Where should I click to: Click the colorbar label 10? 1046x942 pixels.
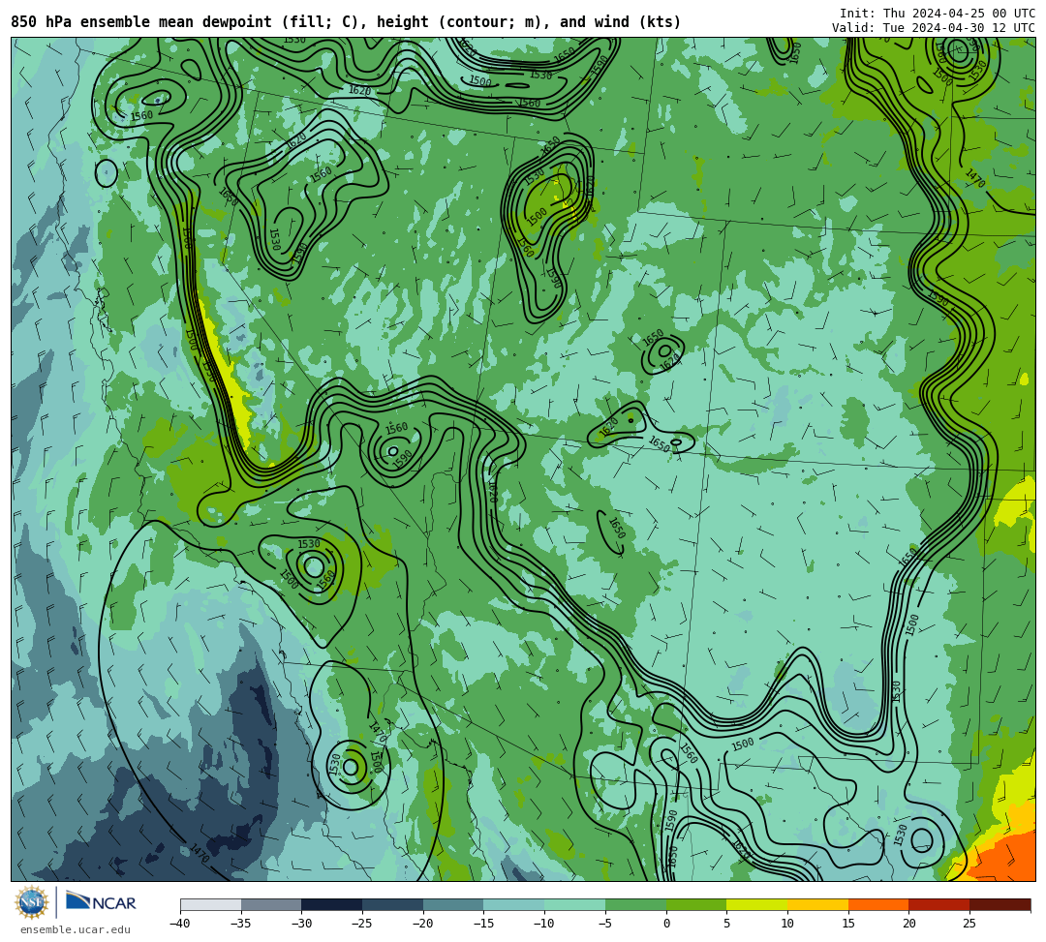click(x=787, y=924)
